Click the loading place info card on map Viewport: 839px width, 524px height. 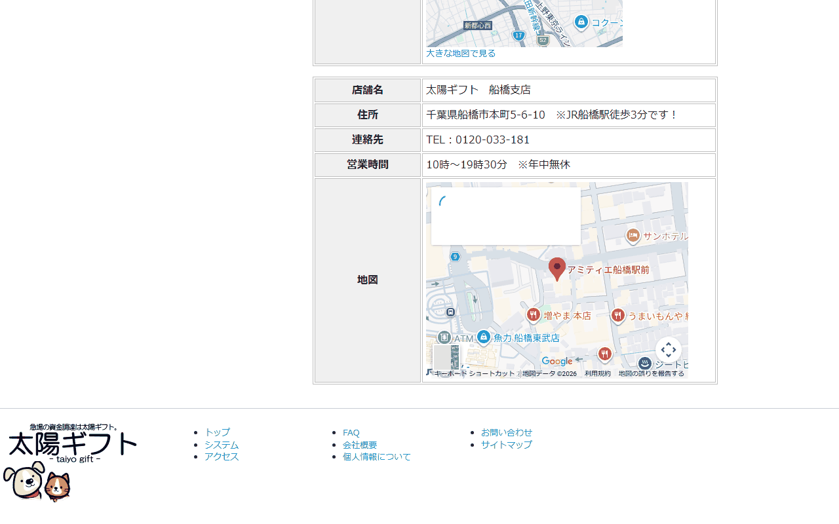coord(506,216)
